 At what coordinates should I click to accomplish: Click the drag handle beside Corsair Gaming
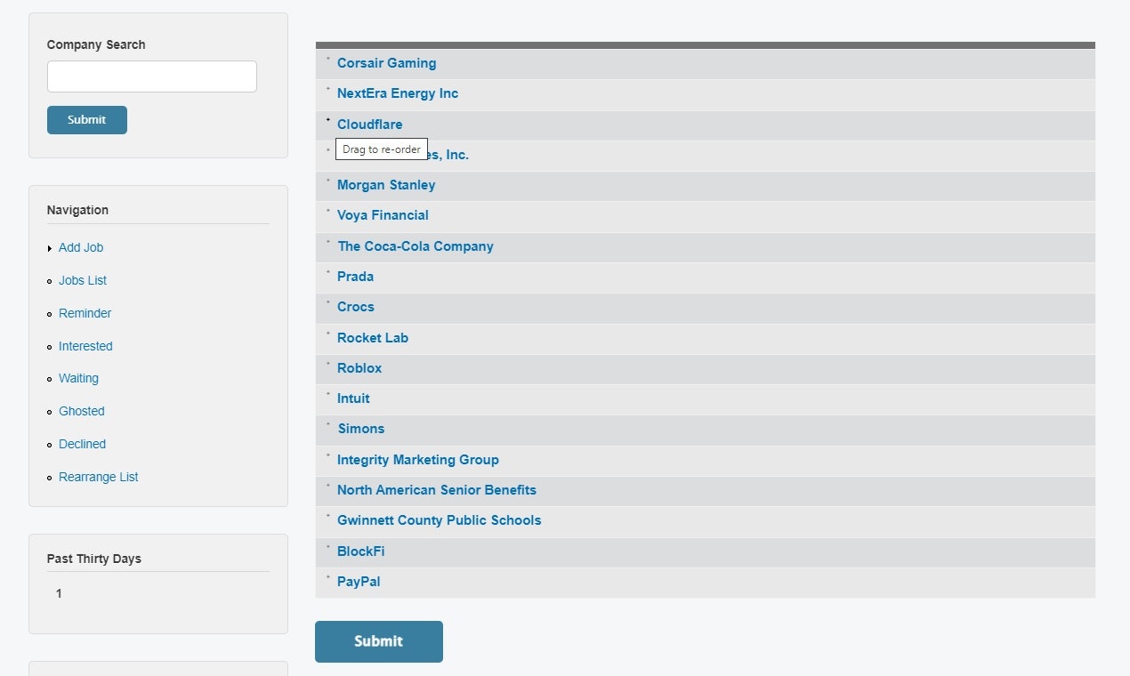(x=327, y=58)
